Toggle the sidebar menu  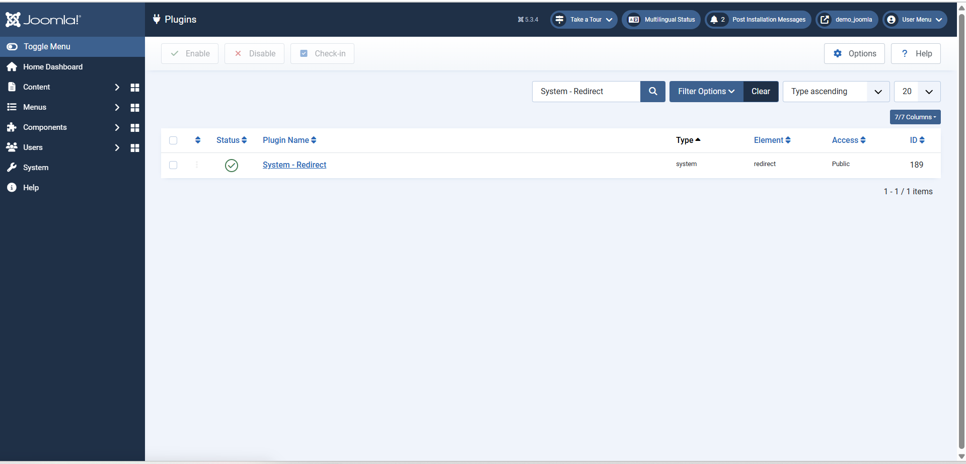click(x=46, y=47)
